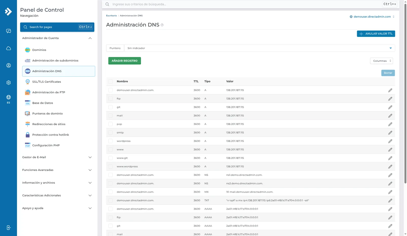Click the Base de Datos SQL icon
The height and width of the screenshot is (236, 407).
coord(27,103)
